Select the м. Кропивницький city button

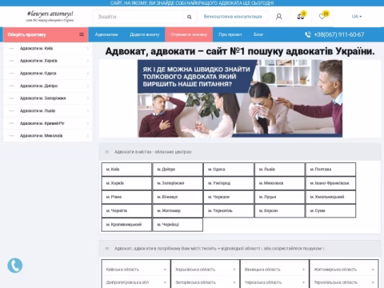[x=126, y=225]
